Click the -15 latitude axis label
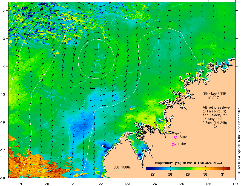The height and width of the screenshot is (186, 241). (x=3, y=94)
